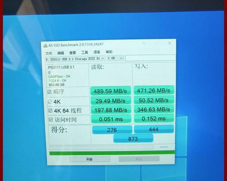Screen dimensions: 227x181
Task: Click the 29.49 MB/s 4K read result
Action: tap(111, 101)
